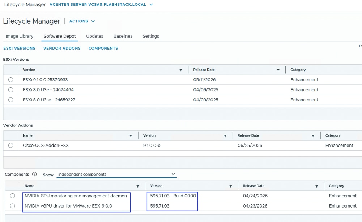Select ESXi 9.1.0.0.25370933 radio button
Viewport: 362px width, 222px height.
[10, 80]
